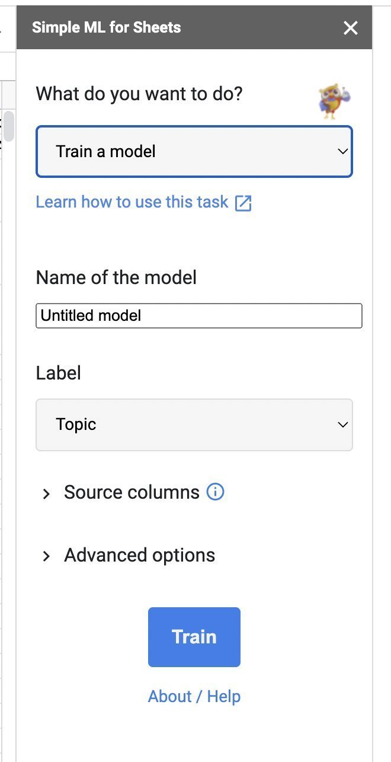Open 'Learn how to use this task' link
Viewport: 391px width, 762px height.
pos(132,202)
